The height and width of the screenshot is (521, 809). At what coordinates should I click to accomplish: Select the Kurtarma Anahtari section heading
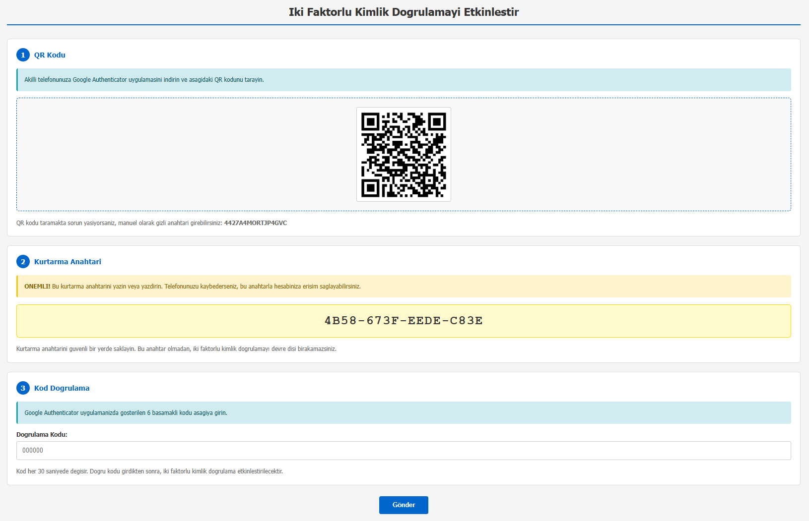(67, 262)
